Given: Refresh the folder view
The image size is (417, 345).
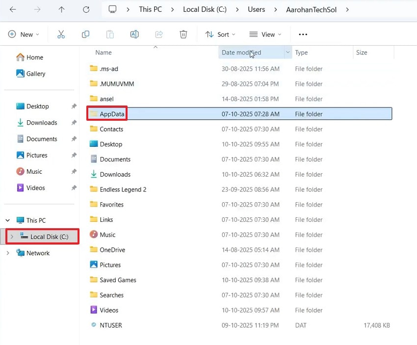Looking at the screenshot, I should pos(86,9).
